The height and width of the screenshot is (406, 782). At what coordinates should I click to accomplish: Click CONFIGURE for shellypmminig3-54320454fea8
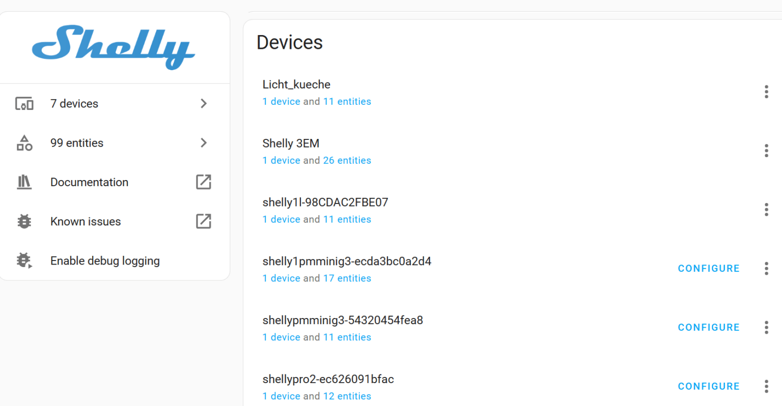(709, 327)
